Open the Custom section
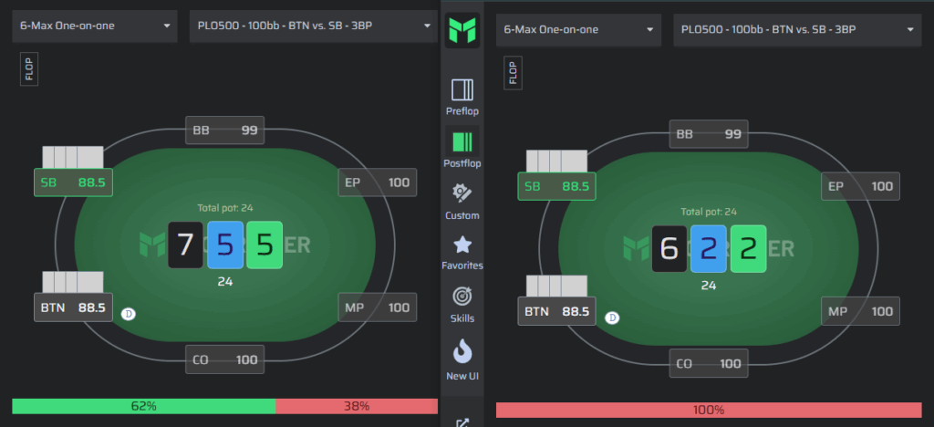The height and width of the screenshot is (427, 934). [462, 201]
